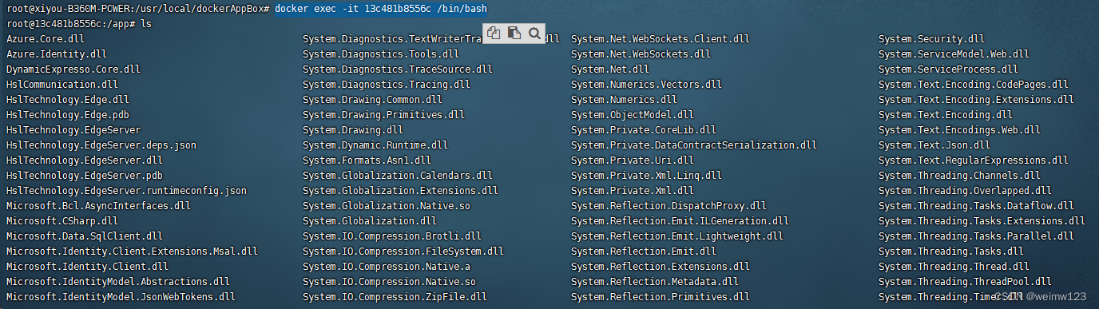1099x309 pixels.
Task: Click the file System.IO.Compression.ZipFile.dll
Action: 395,296
